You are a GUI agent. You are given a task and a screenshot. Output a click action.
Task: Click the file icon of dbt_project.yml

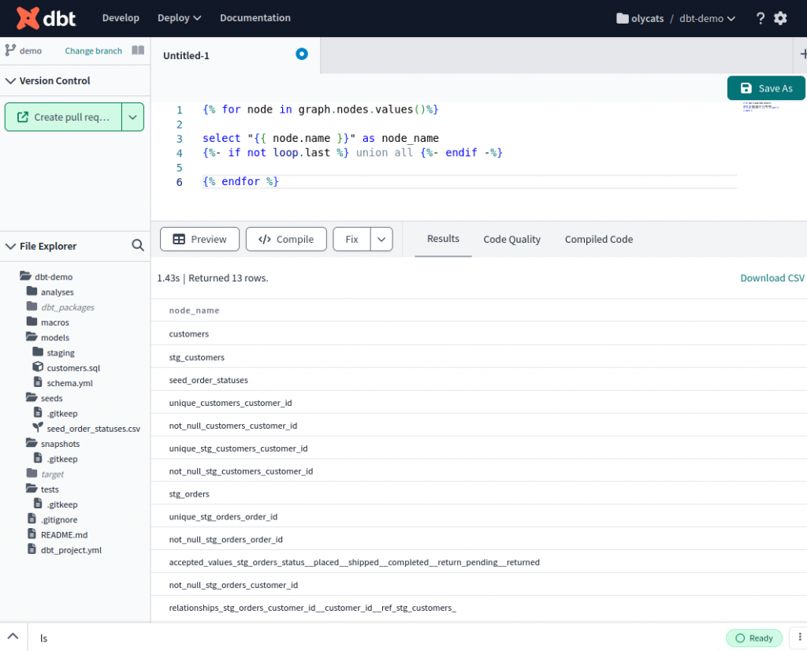coord(32,549)
